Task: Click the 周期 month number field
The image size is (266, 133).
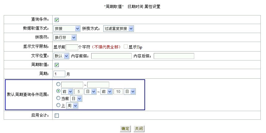Action: [59, 74]
